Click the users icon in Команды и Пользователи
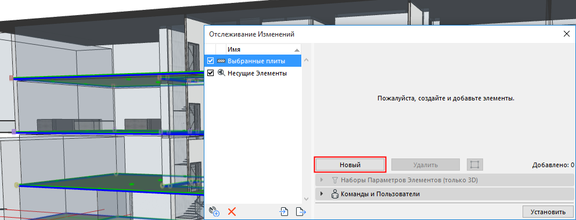The width and height of the screenshot is (576, 220). [334, 194]
